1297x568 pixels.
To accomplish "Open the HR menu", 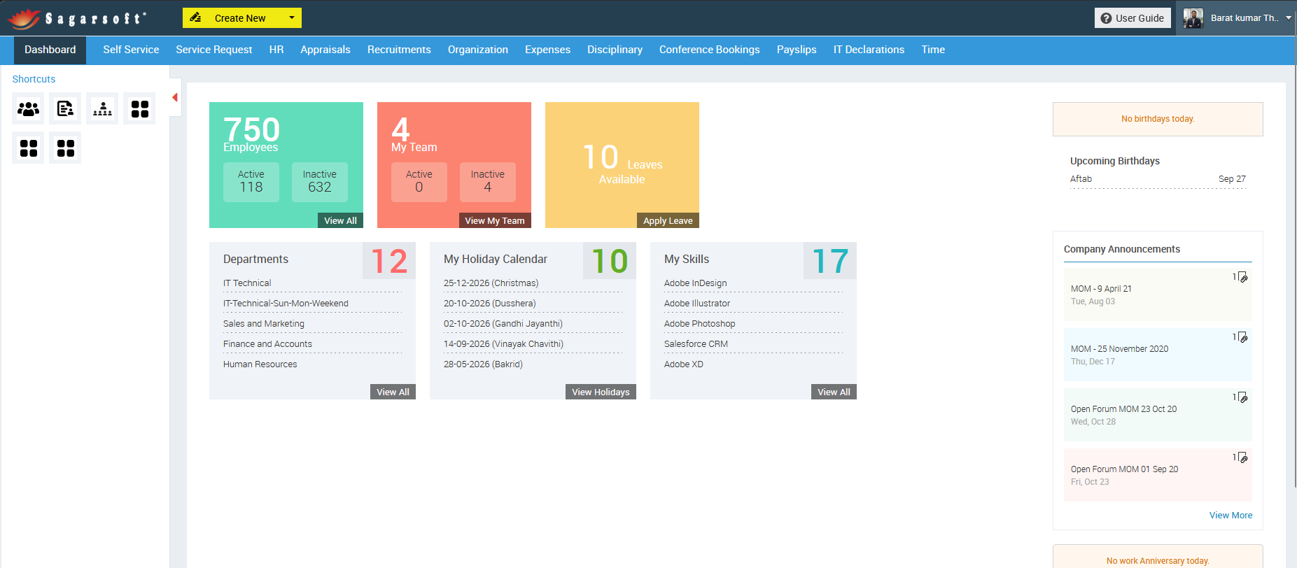I will tap(276, 50).
